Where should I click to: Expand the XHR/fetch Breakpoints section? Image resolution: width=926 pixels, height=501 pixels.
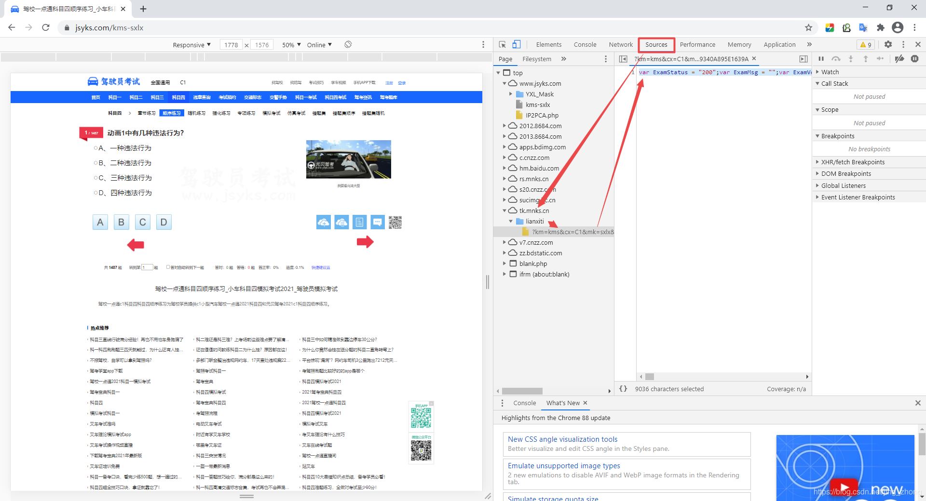pos(853,162)
